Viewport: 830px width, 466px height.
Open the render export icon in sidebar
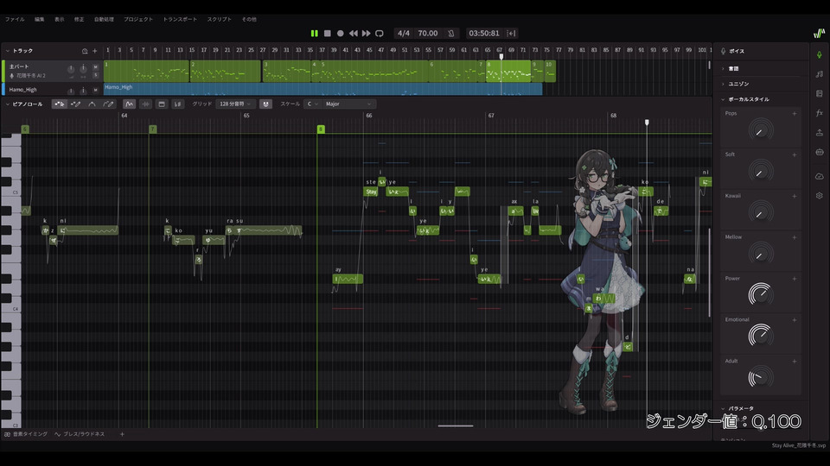pos(819,133)
